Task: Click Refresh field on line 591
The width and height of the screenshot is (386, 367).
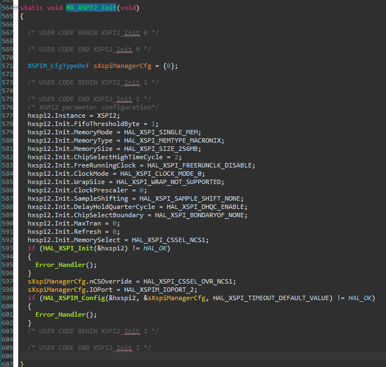Action: click(x=87, y=232)
